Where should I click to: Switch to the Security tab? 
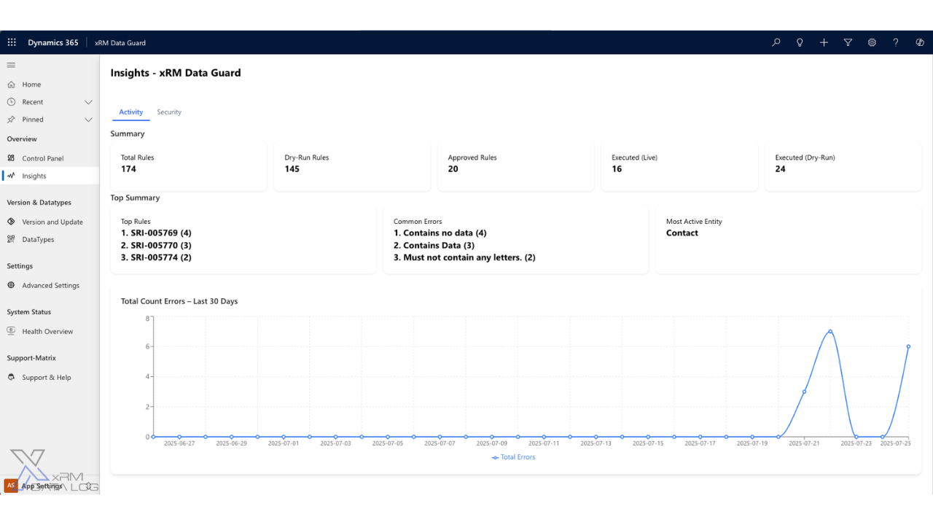(x=169, y=112)
